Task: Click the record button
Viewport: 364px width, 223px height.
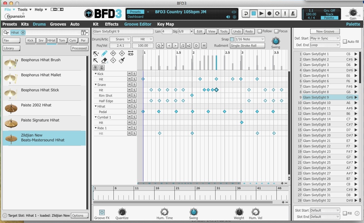Action: (269, 14)
